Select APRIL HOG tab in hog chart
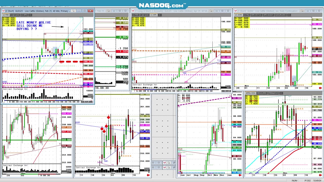This screenshot has height=182, width=324. 251,93
